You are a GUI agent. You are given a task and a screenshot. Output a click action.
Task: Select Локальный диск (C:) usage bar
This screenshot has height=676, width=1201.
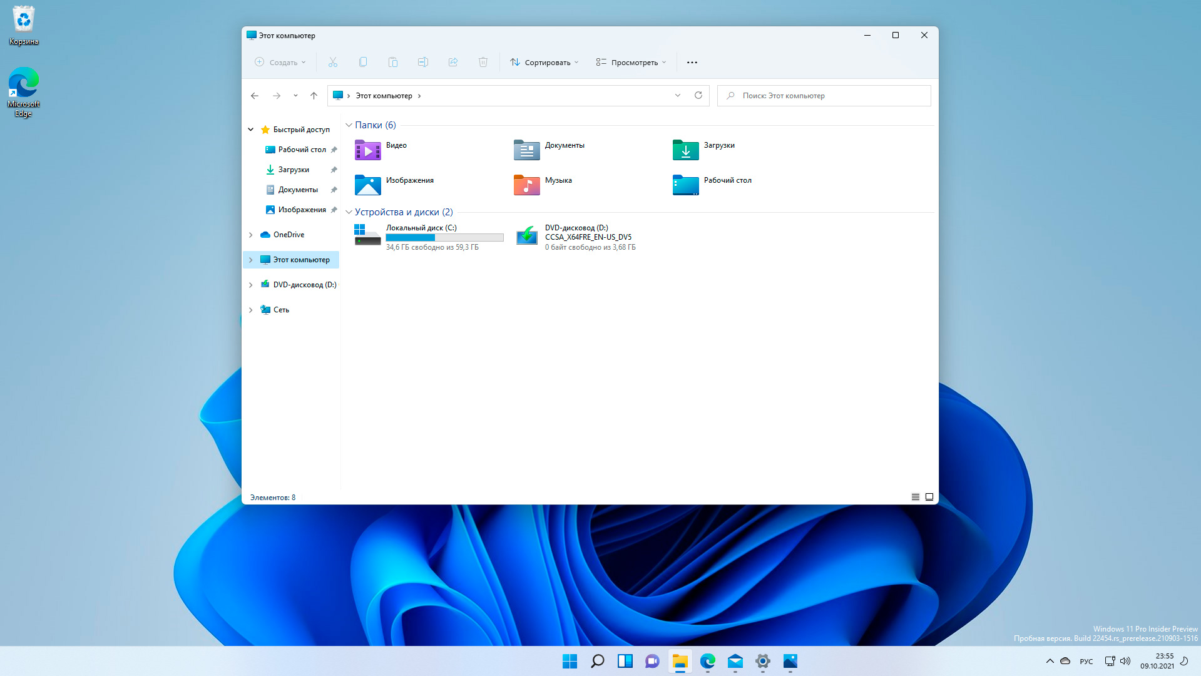[x=444, y=238]
